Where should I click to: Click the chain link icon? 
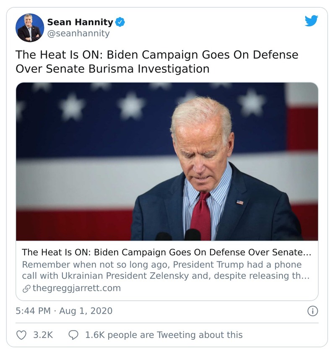26,289
